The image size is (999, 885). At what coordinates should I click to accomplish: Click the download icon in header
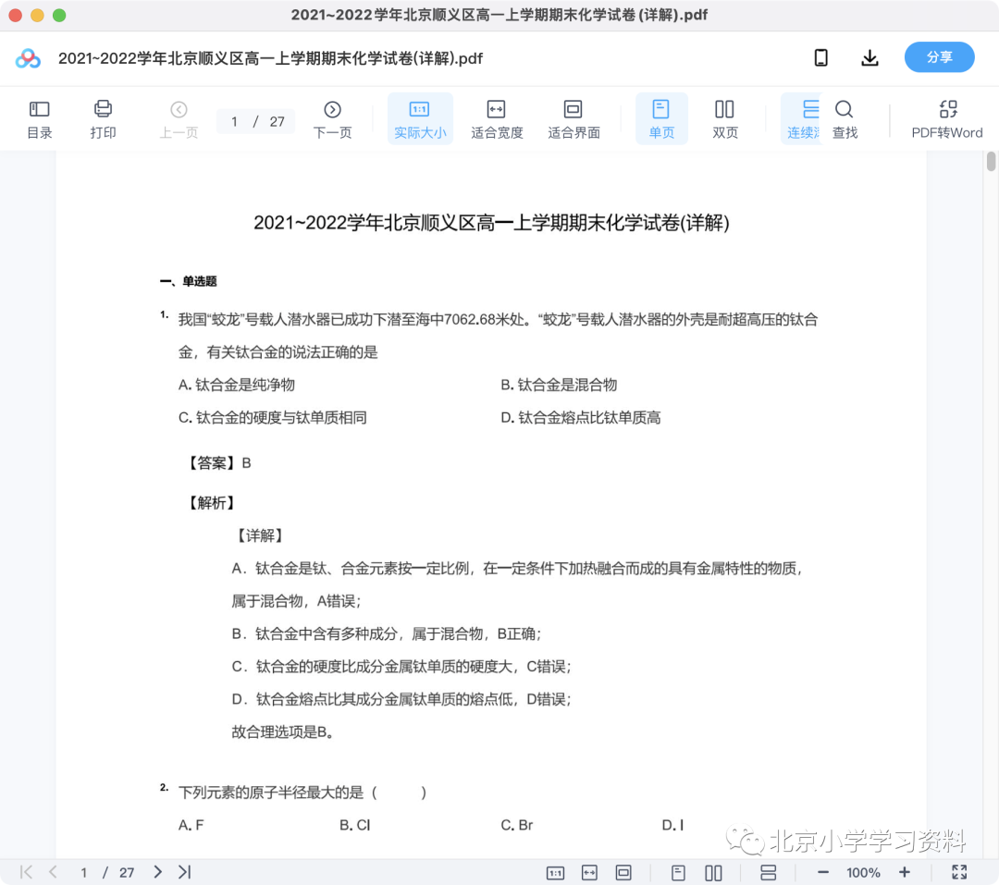coord(869,58)
